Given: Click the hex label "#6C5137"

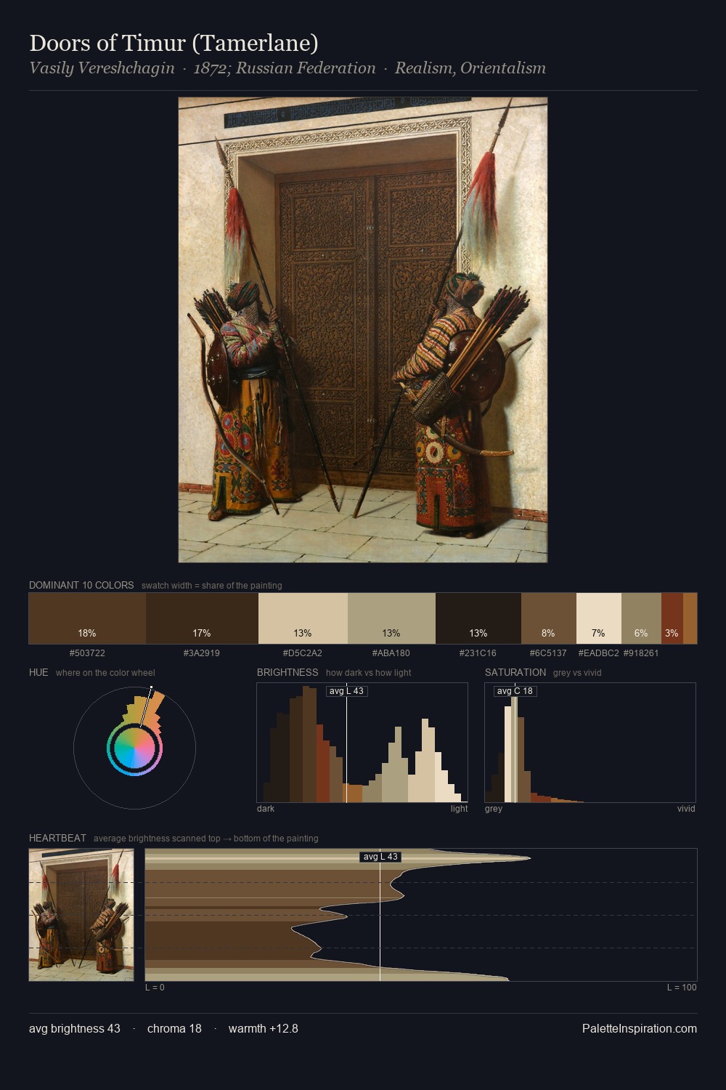Looking at the screenshot, I should 548,653.
